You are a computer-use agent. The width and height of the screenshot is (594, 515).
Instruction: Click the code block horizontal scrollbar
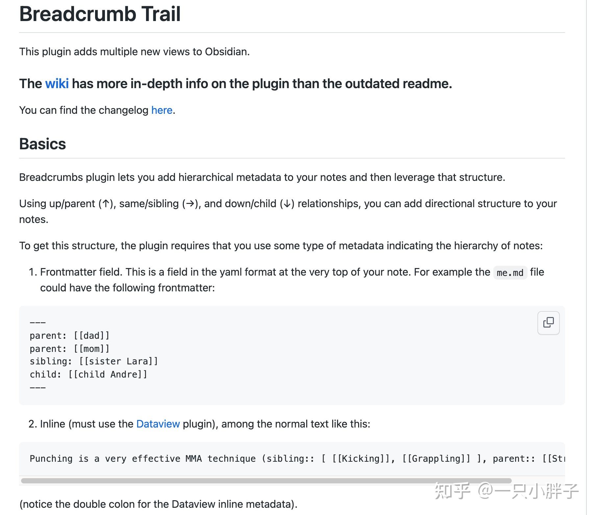(266, 480)
